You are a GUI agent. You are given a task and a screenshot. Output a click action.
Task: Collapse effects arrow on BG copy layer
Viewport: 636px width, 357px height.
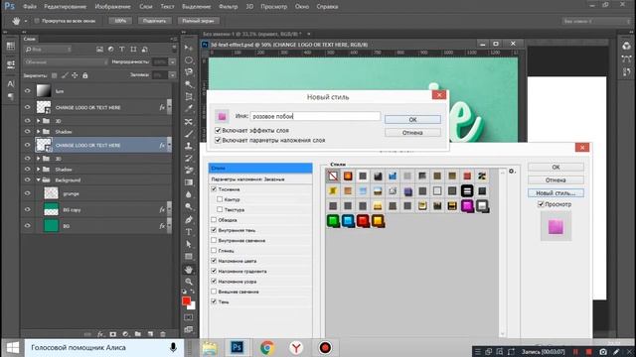pos(169,209)
